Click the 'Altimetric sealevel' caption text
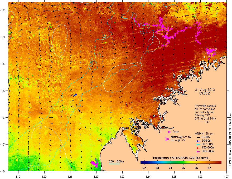Image resolution: width=232 pixels, height=179 pixels. tap(206, 106)
